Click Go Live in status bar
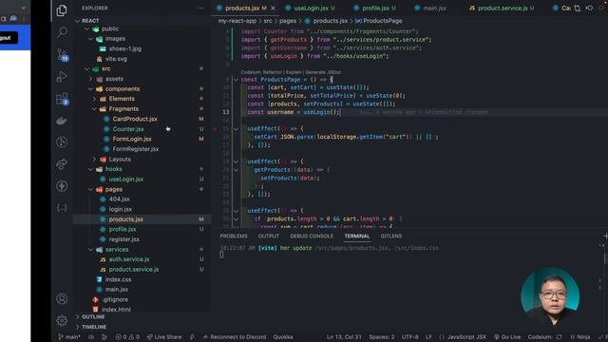The height and width of the screenshot is (342, 608). [x=507, y=337]
